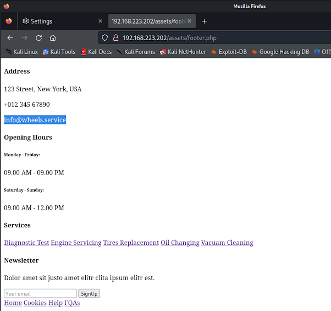Open the Kali Tools bookmark
Screen dimensions: 331x311
click(59, 52)
